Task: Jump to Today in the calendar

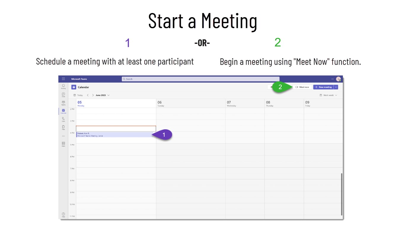Action: pos(78,95)
